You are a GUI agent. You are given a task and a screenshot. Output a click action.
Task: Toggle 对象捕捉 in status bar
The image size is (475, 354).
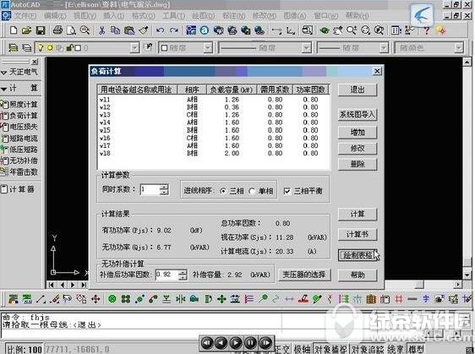click(330, 349)
